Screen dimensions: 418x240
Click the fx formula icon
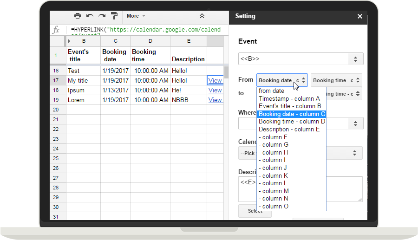click(x=56, y=30)
